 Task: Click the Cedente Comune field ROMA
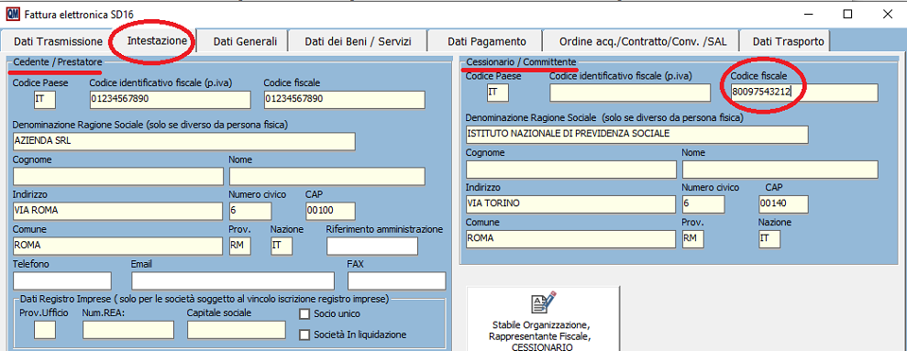[x=117, y=246]
